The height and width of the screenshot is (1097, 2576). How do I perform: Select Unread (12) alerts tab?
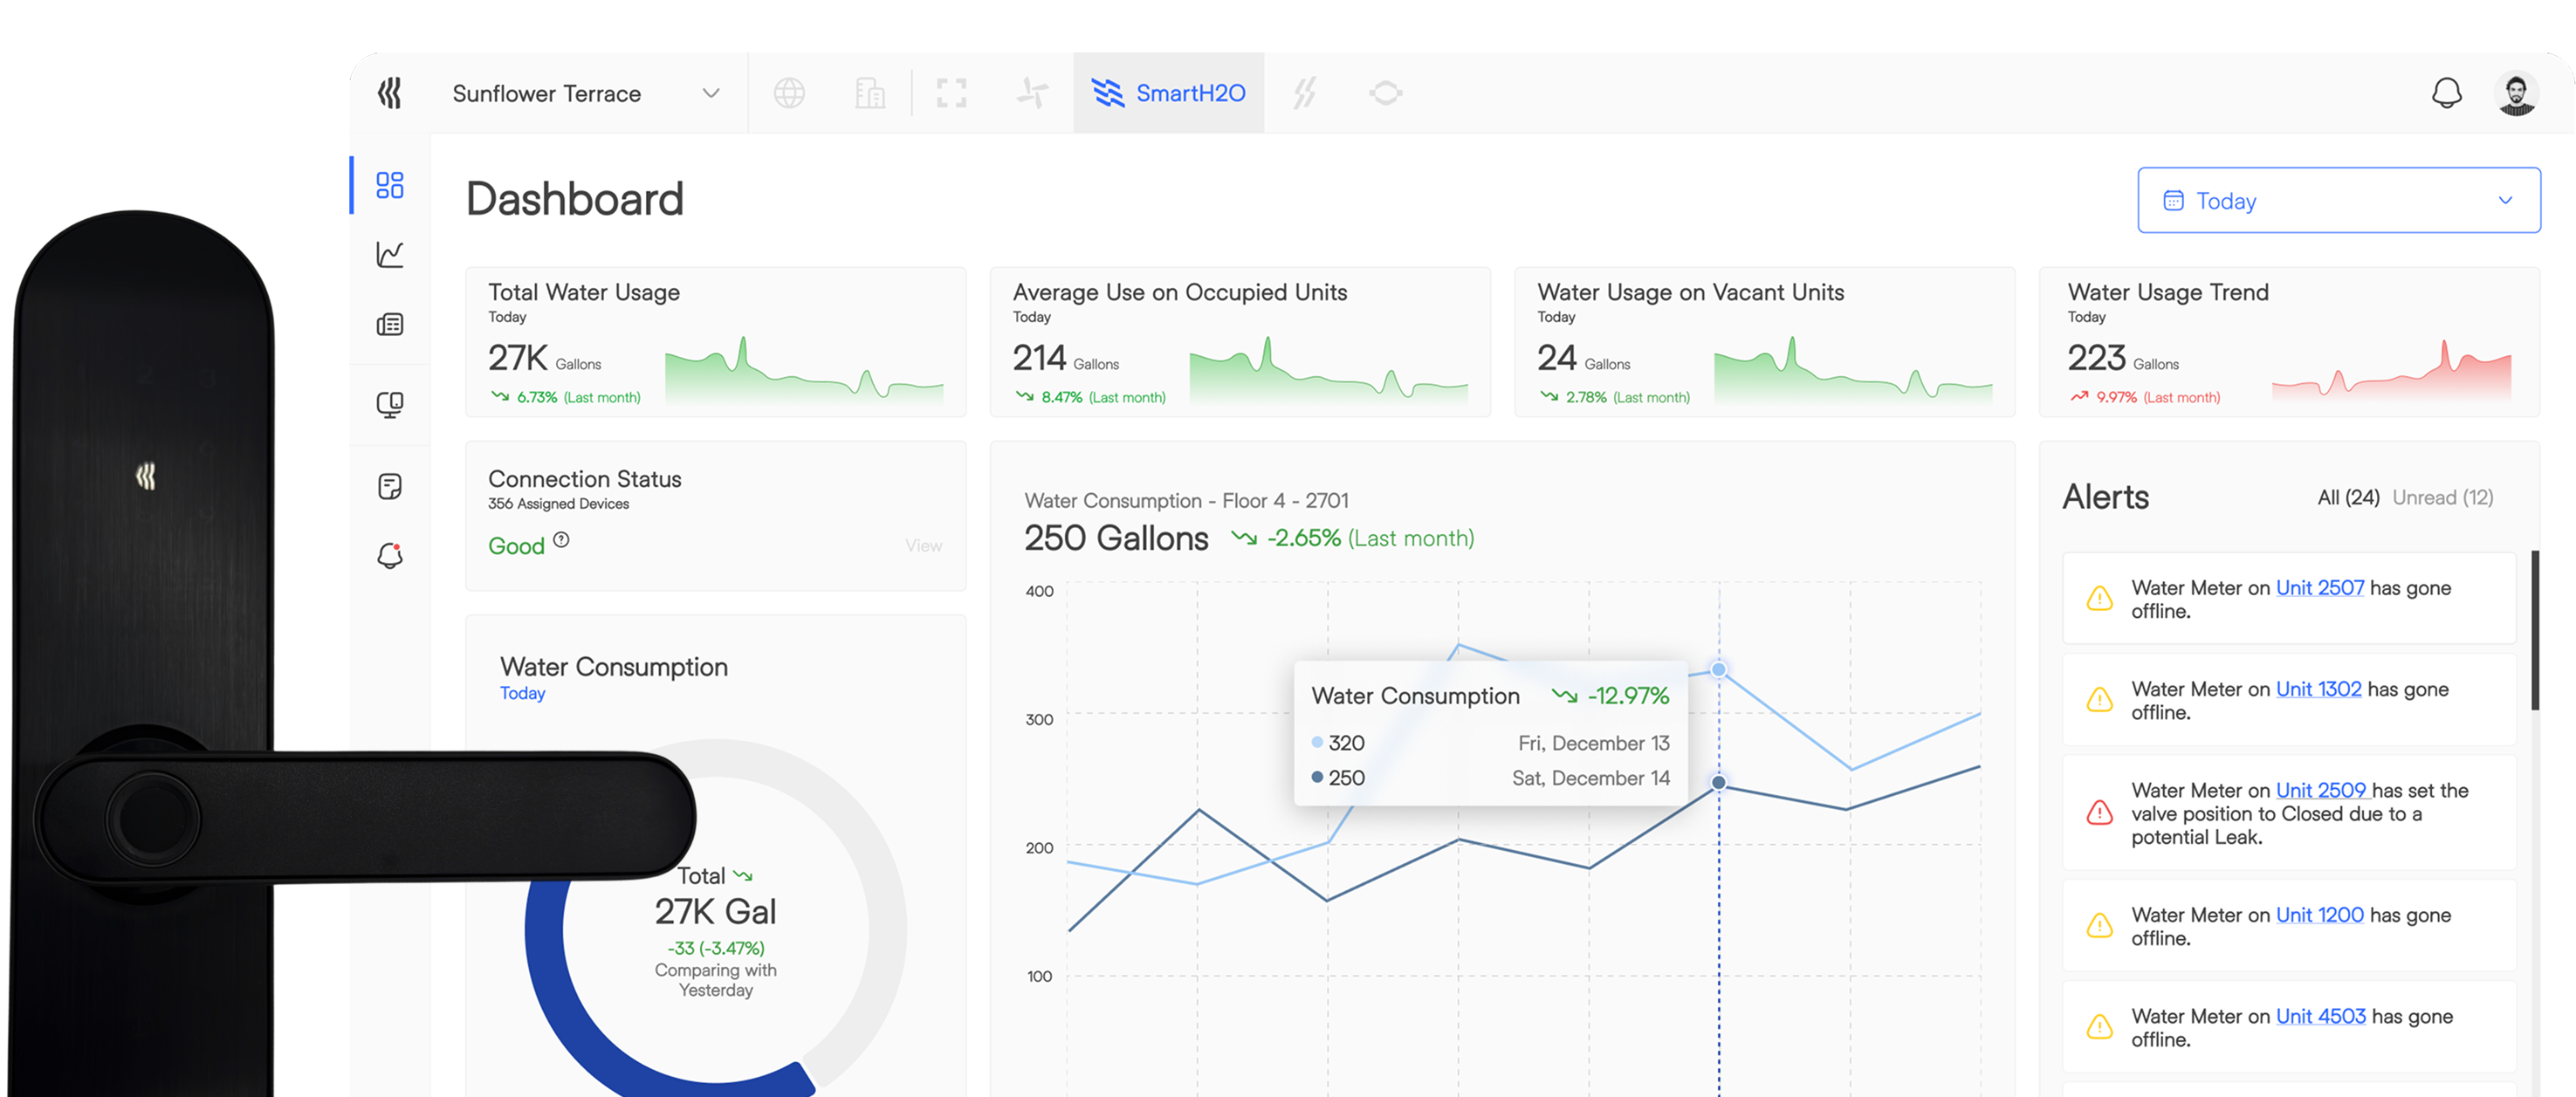[2442, 497]
